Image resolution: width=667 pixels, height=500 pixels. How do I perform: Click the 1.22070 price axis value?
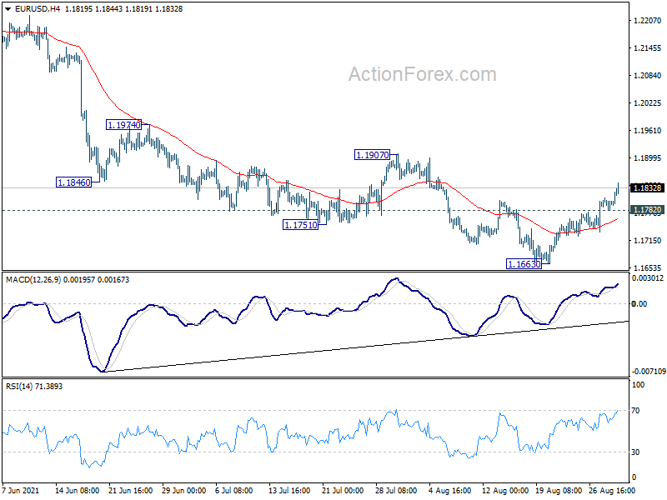pos(648,20)
